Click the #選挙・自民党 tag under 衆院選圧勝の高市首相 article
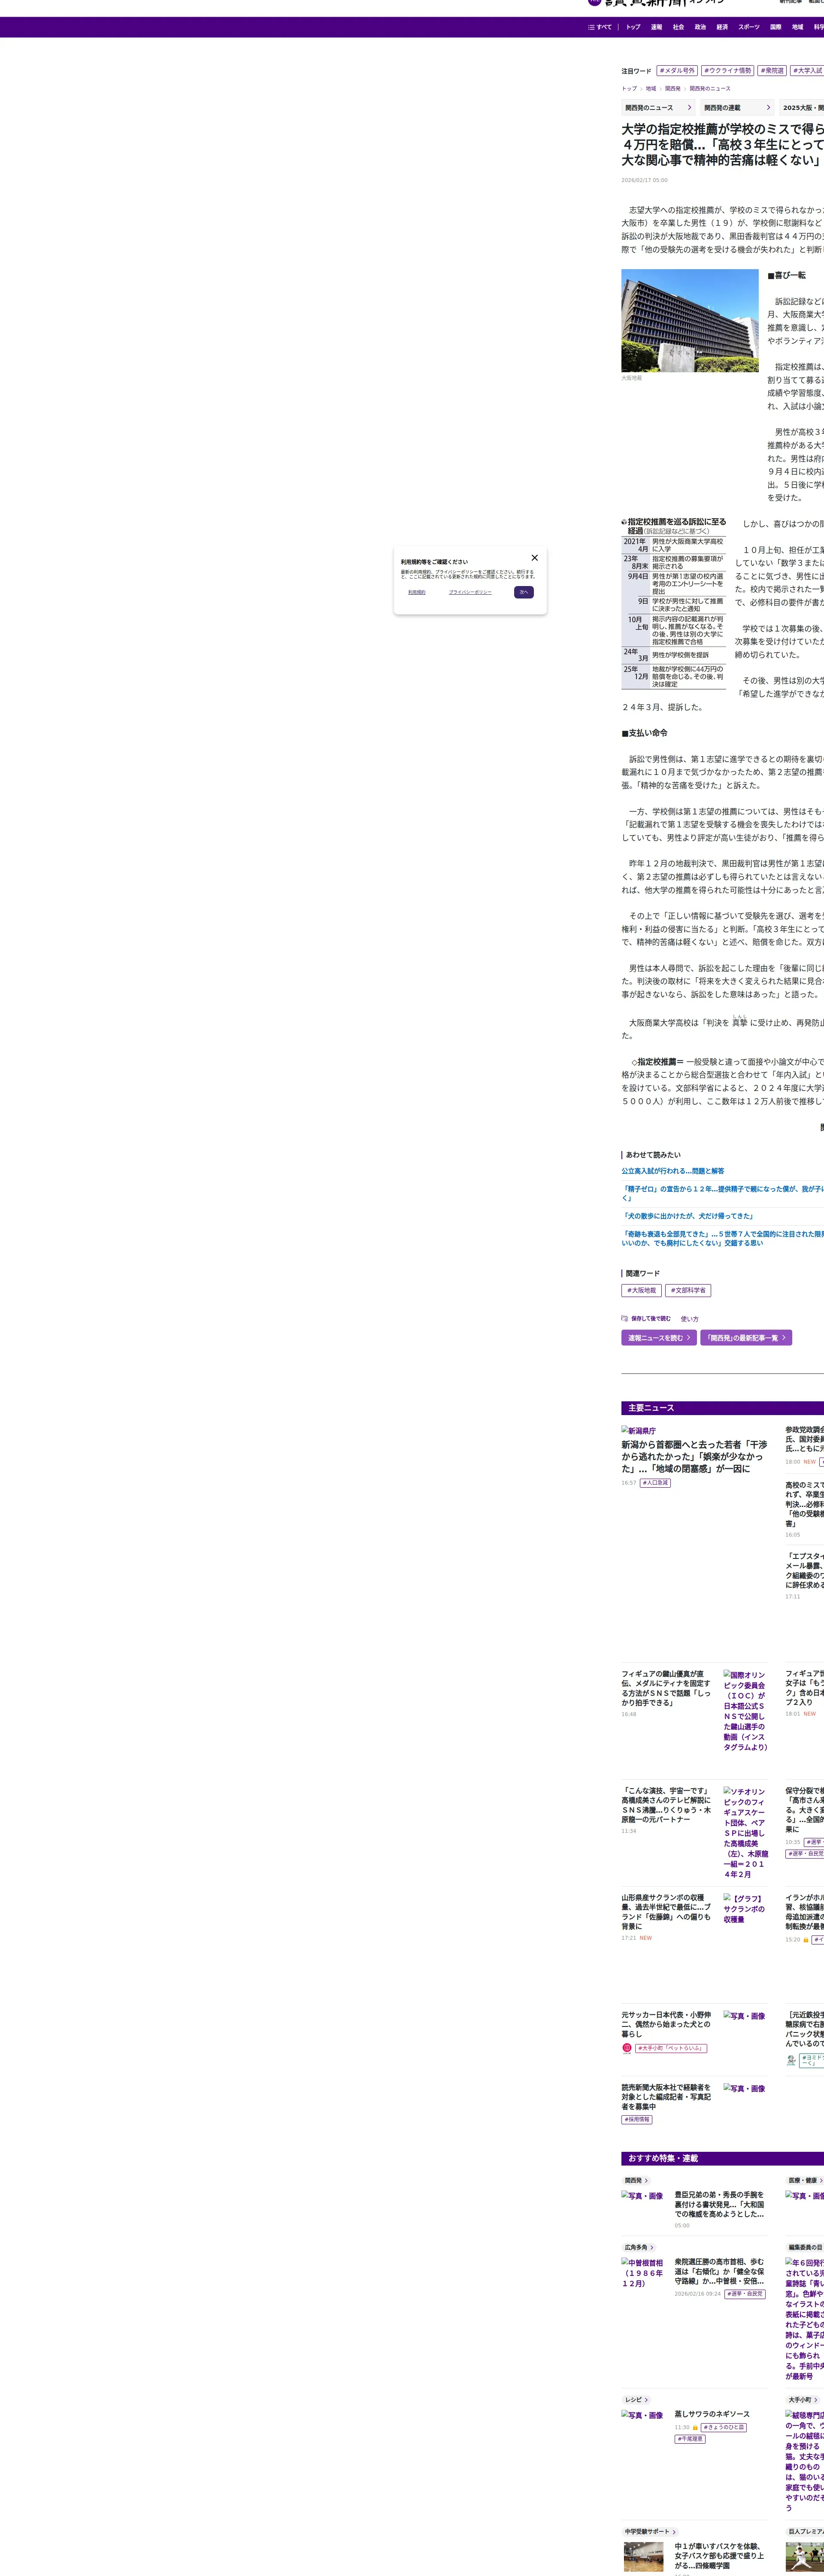The height and width of the screenshot is (2576, 824). pyautogui.click(x=745, y=2294)
